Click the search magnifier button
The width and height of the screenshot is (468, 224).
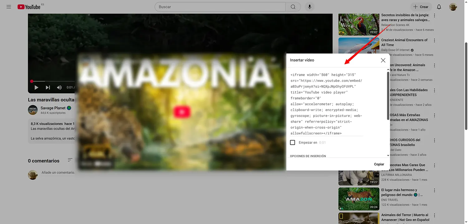[293, 7]
